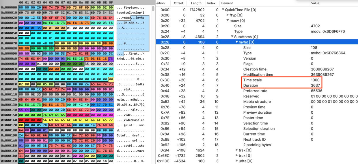Click ASCII text isomiso2avc1mp41
The width and height of the screenshot is (358, 164).
pyautogui.click(x=131, y=13)
